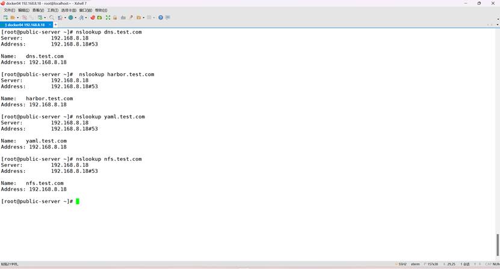Click the Font toolbar icon
500x269 pixels.
click(81, 17)
